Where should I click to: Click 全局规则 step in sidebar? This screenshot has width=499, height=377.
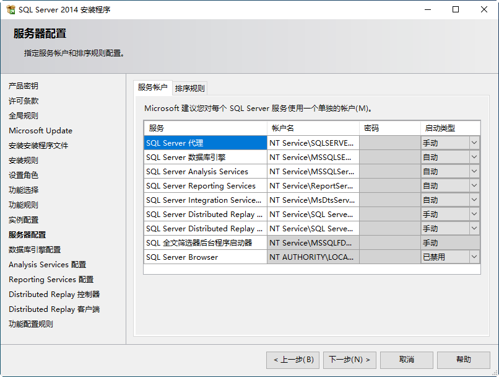[24, 116]
